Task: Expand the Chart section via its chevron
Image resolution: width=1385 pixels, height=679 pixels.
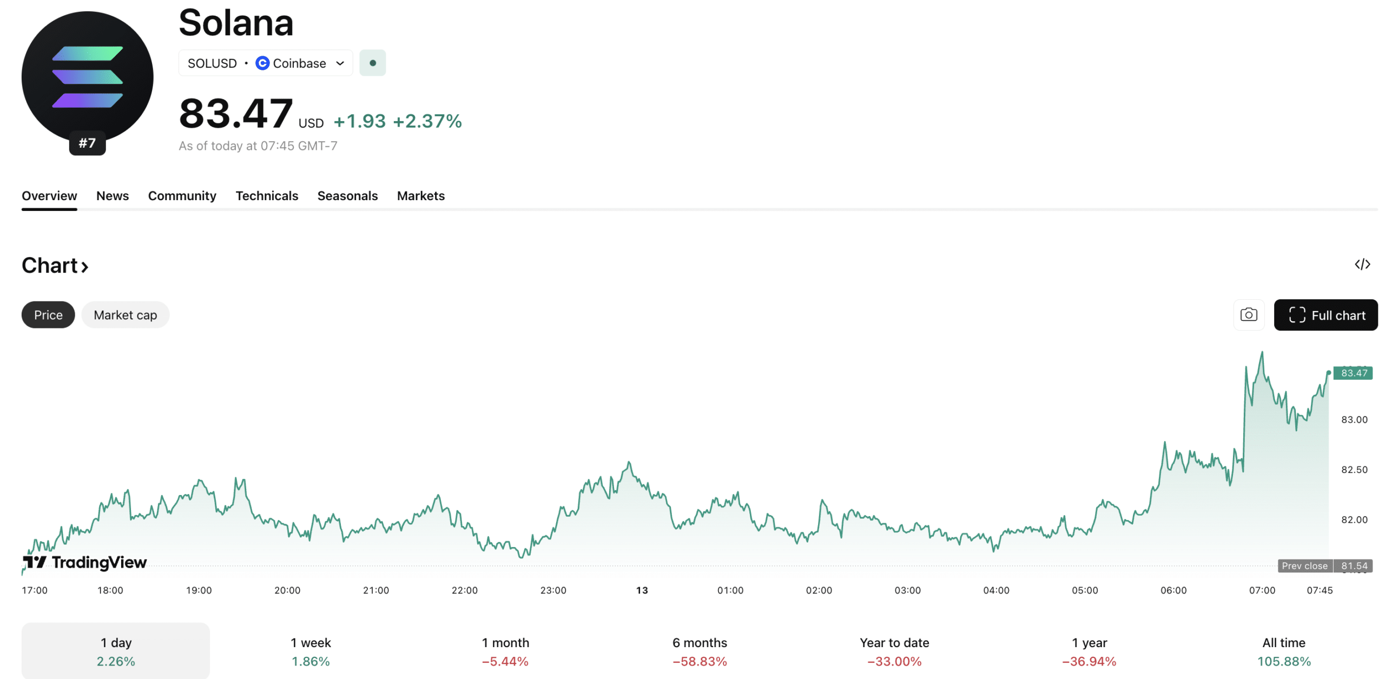Action: tap(85, 266)
